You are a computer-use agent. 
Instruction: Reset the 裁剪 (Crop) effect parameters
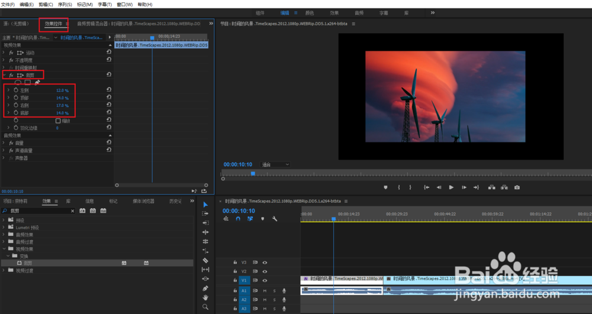click(x=109, y=75)
